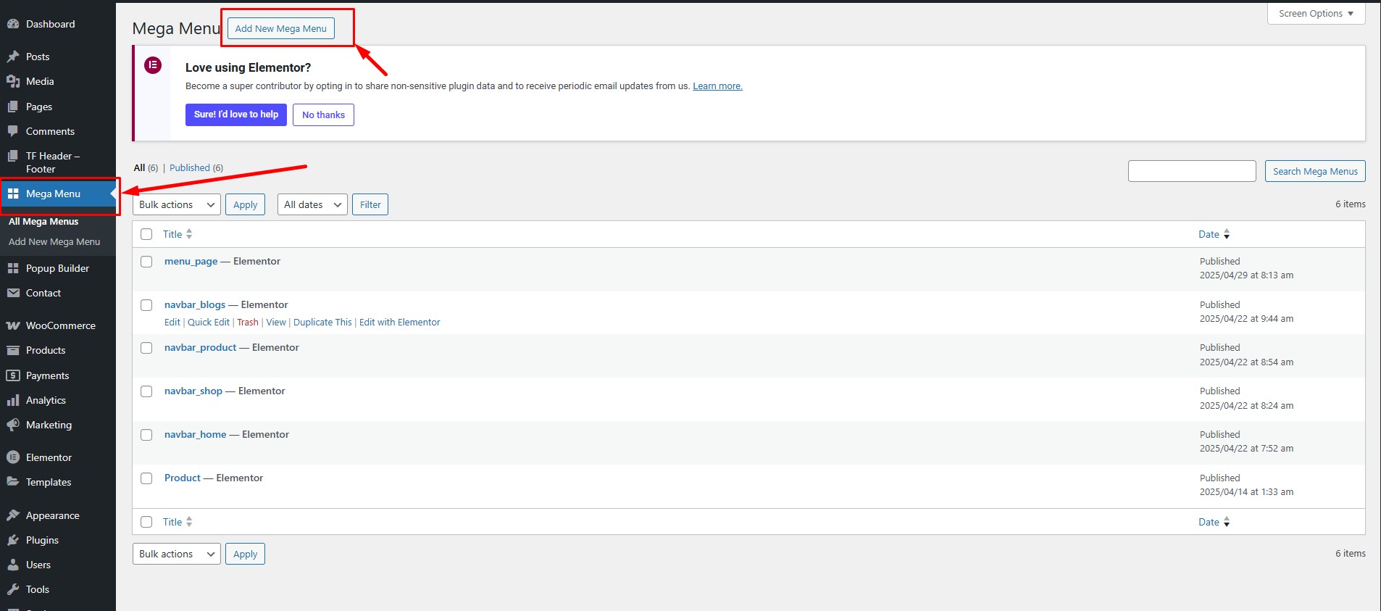Check the navbar_home row checkbox

[x=146, y=435]
